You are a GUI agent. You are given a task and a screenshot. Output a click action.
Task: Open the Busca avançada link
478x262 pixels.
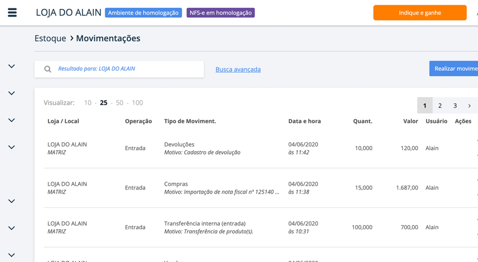click(x=238, y=70)
